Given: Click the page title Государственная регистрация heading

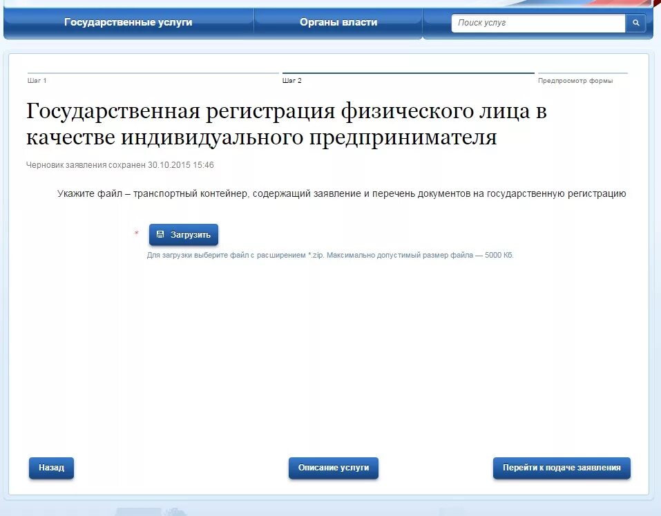Looking at the screenshot, I should [286, 124].
